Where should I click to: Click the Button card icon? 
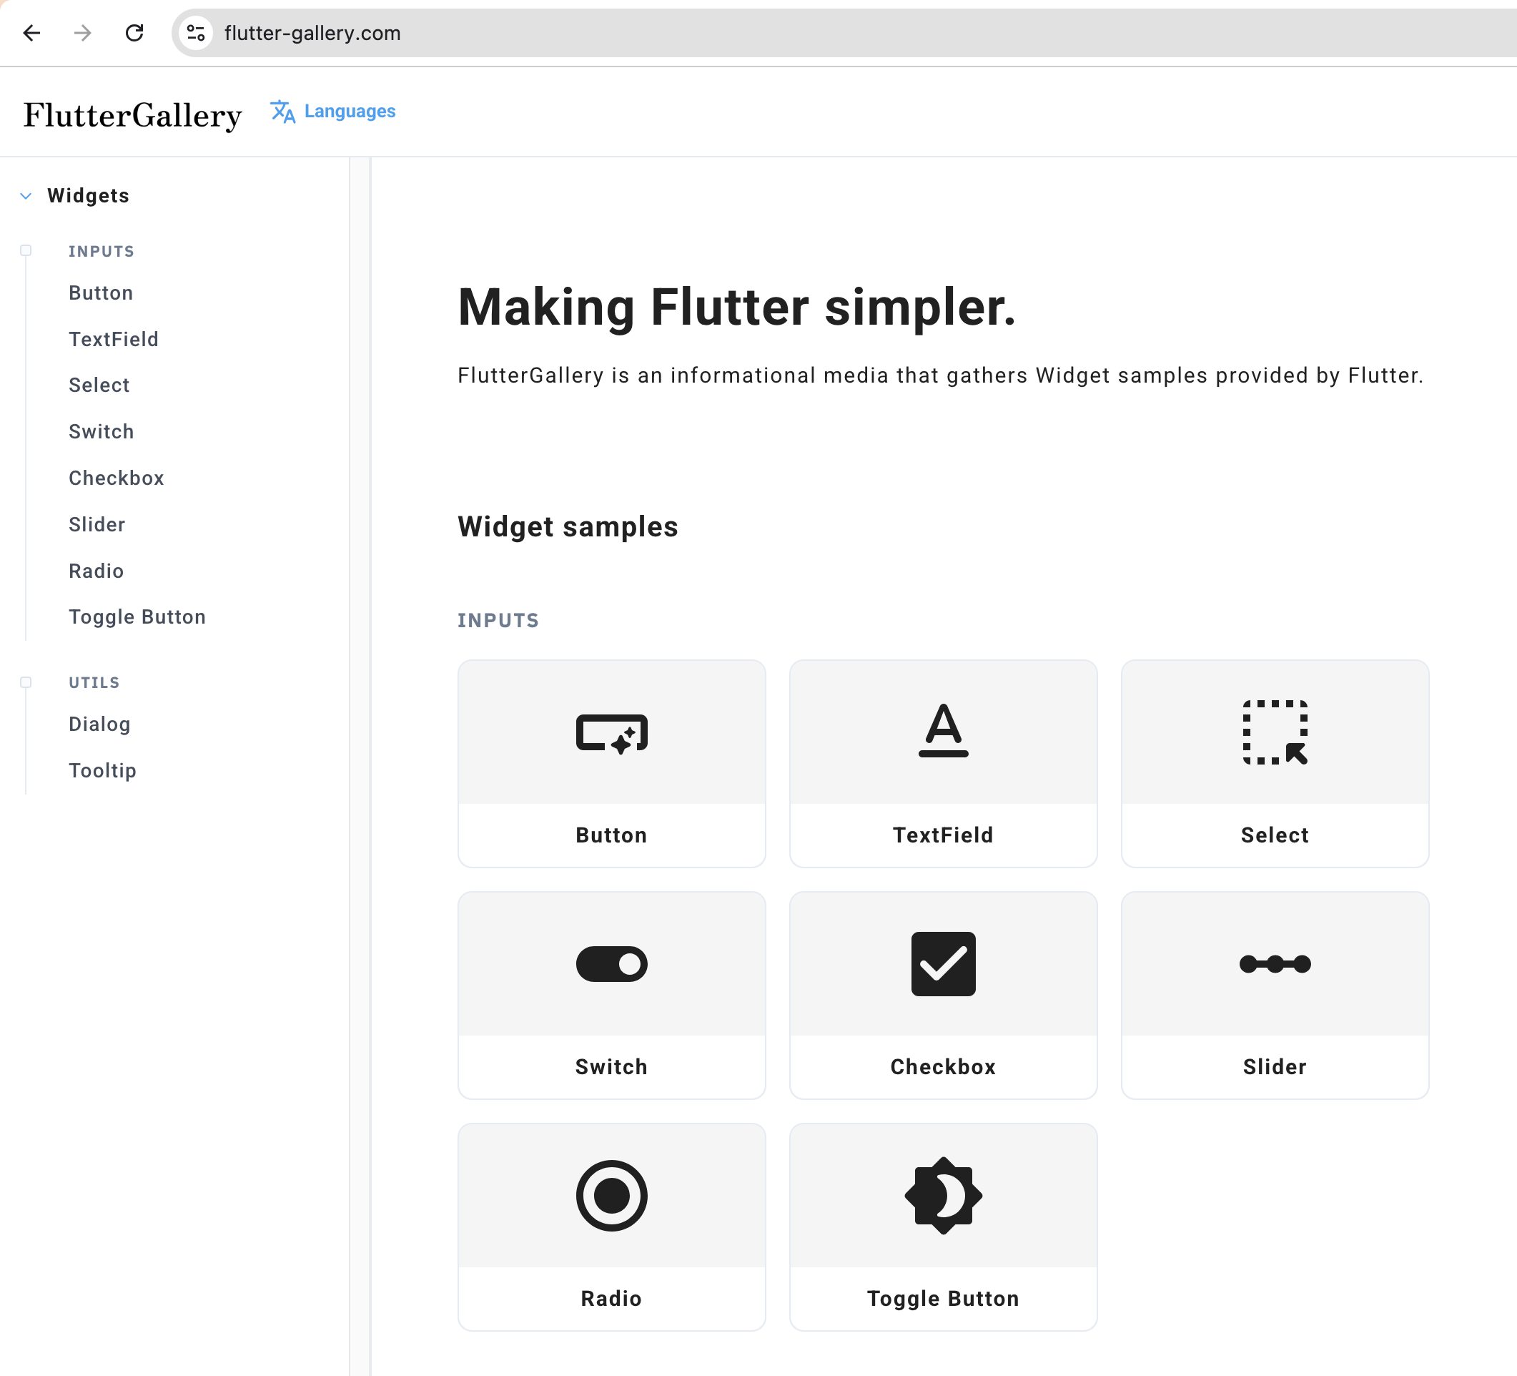(612, 733)
